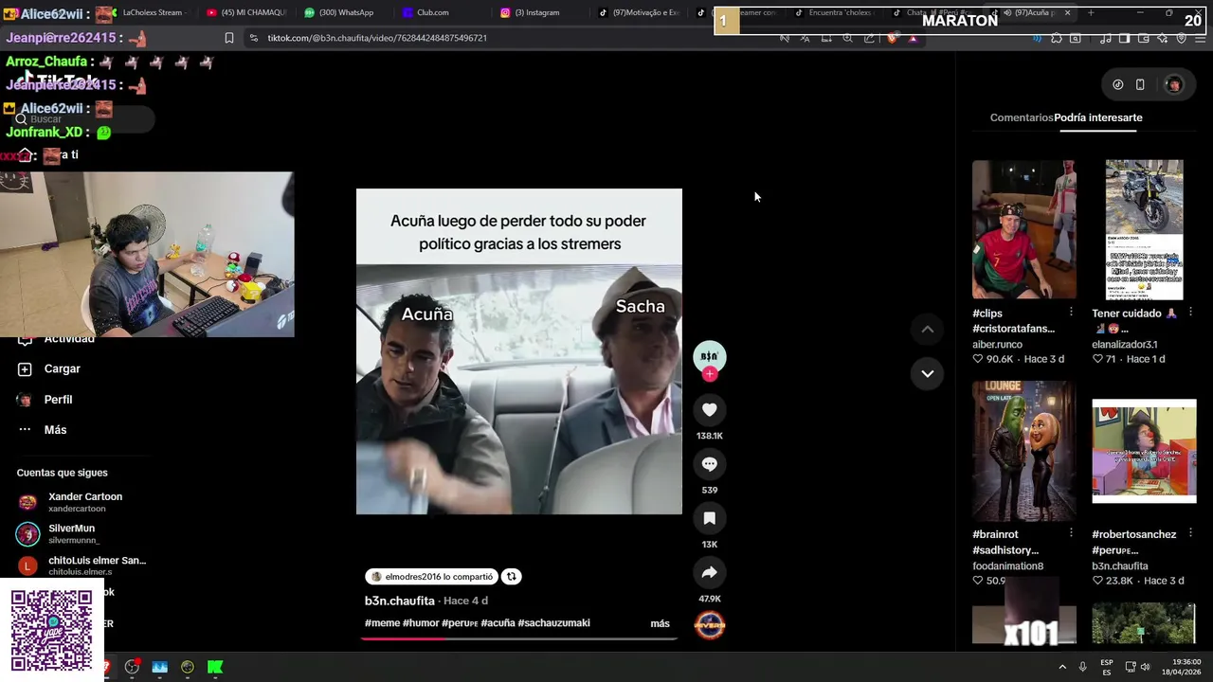
Task: Open the more options dots on Tener cuidado card
Action: pos(1190,313)
